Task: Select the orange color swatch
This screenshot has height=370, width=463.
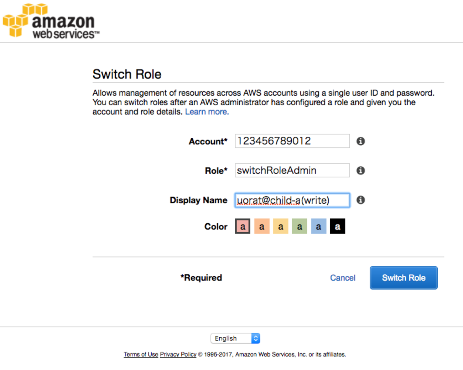Action: (262, 226)
